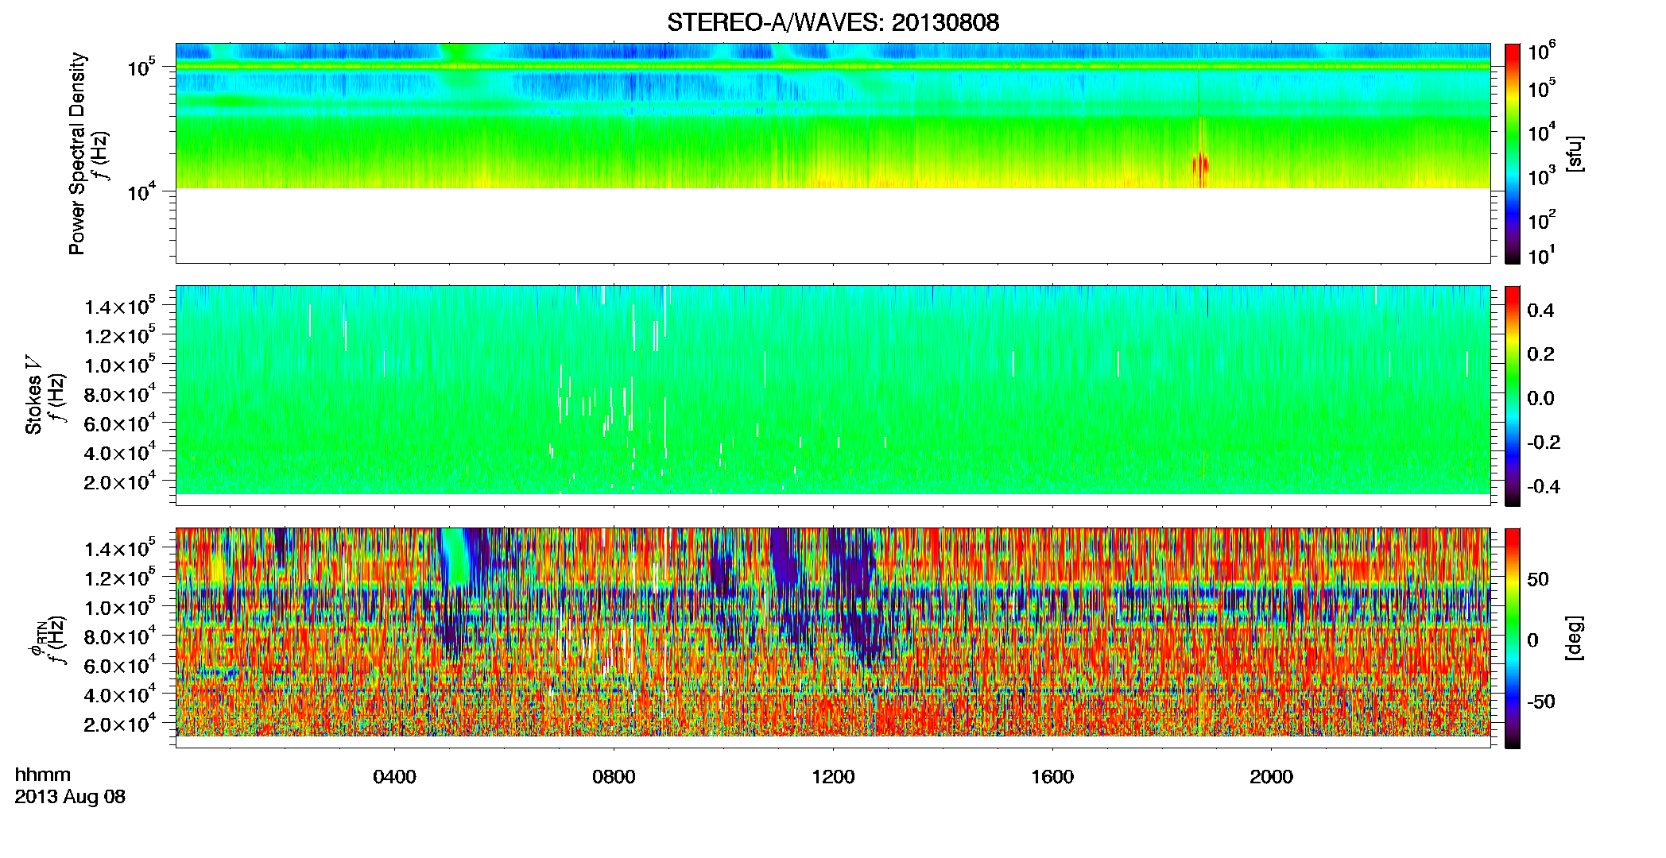1666x858 pixels.
Task: Click the "Stokes V" y-axis label
Action: click(33, 396)
